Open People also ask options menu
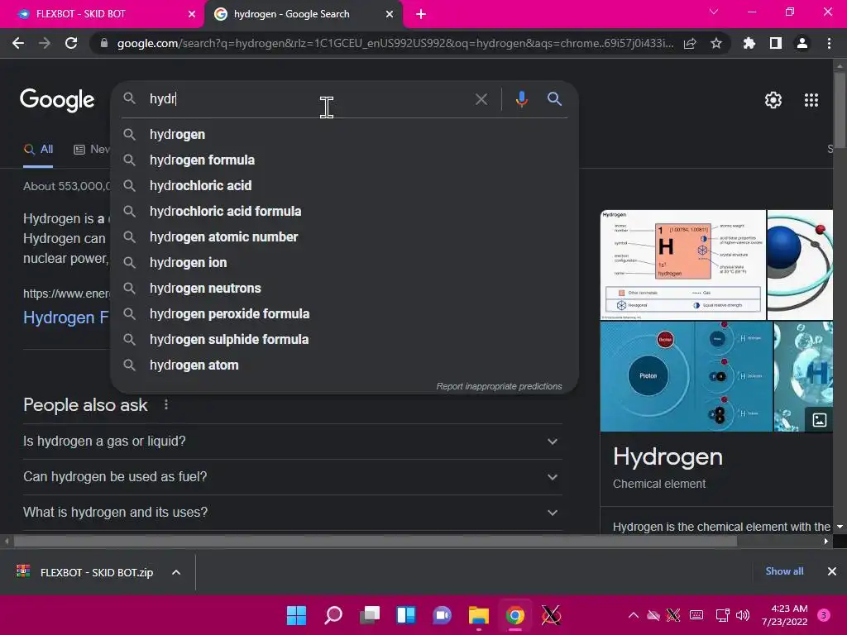 pyautogui.click(x=166, y=404)
